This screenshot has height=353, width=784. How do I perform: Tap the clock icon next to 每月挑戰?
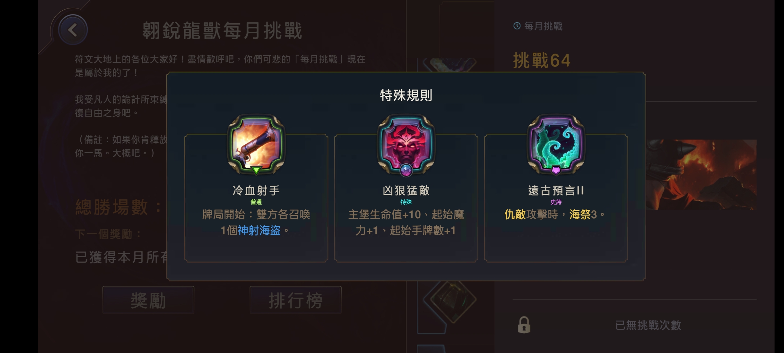[517, 26]
